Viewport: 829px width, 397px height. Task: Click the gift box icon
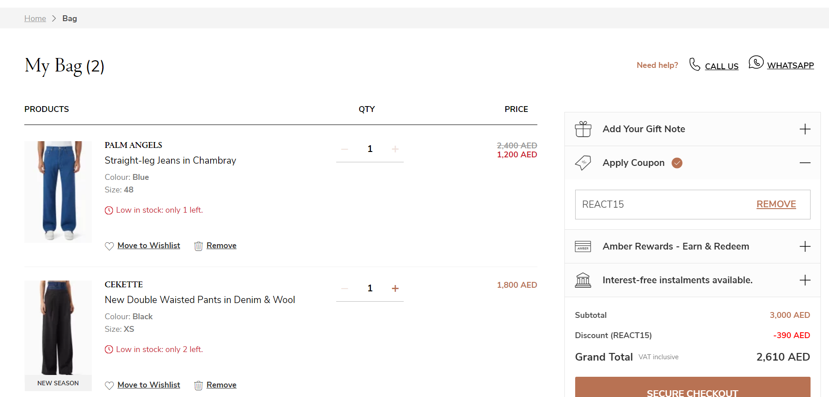click(x=583, y=129)
